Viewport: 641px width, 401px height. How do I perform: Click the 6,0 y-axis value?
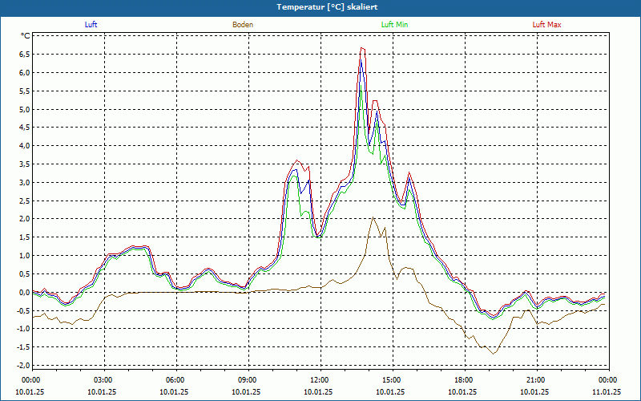point(25,73)
